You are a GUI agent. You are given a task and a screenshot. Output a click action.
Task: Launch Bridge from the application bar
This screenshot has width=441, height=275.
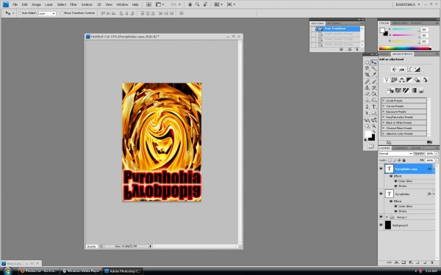pos(148,4)
